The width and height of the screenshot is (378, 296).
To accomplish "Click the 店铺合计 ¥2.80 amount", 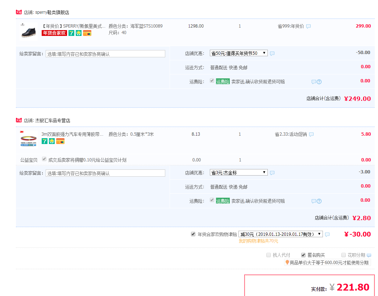I will coord(362,218).
